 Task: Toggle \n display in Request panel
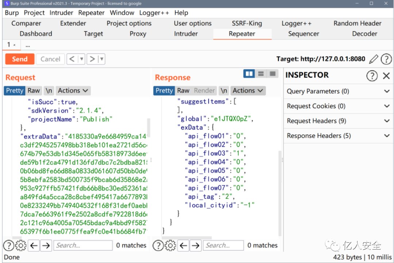point(49,91)
